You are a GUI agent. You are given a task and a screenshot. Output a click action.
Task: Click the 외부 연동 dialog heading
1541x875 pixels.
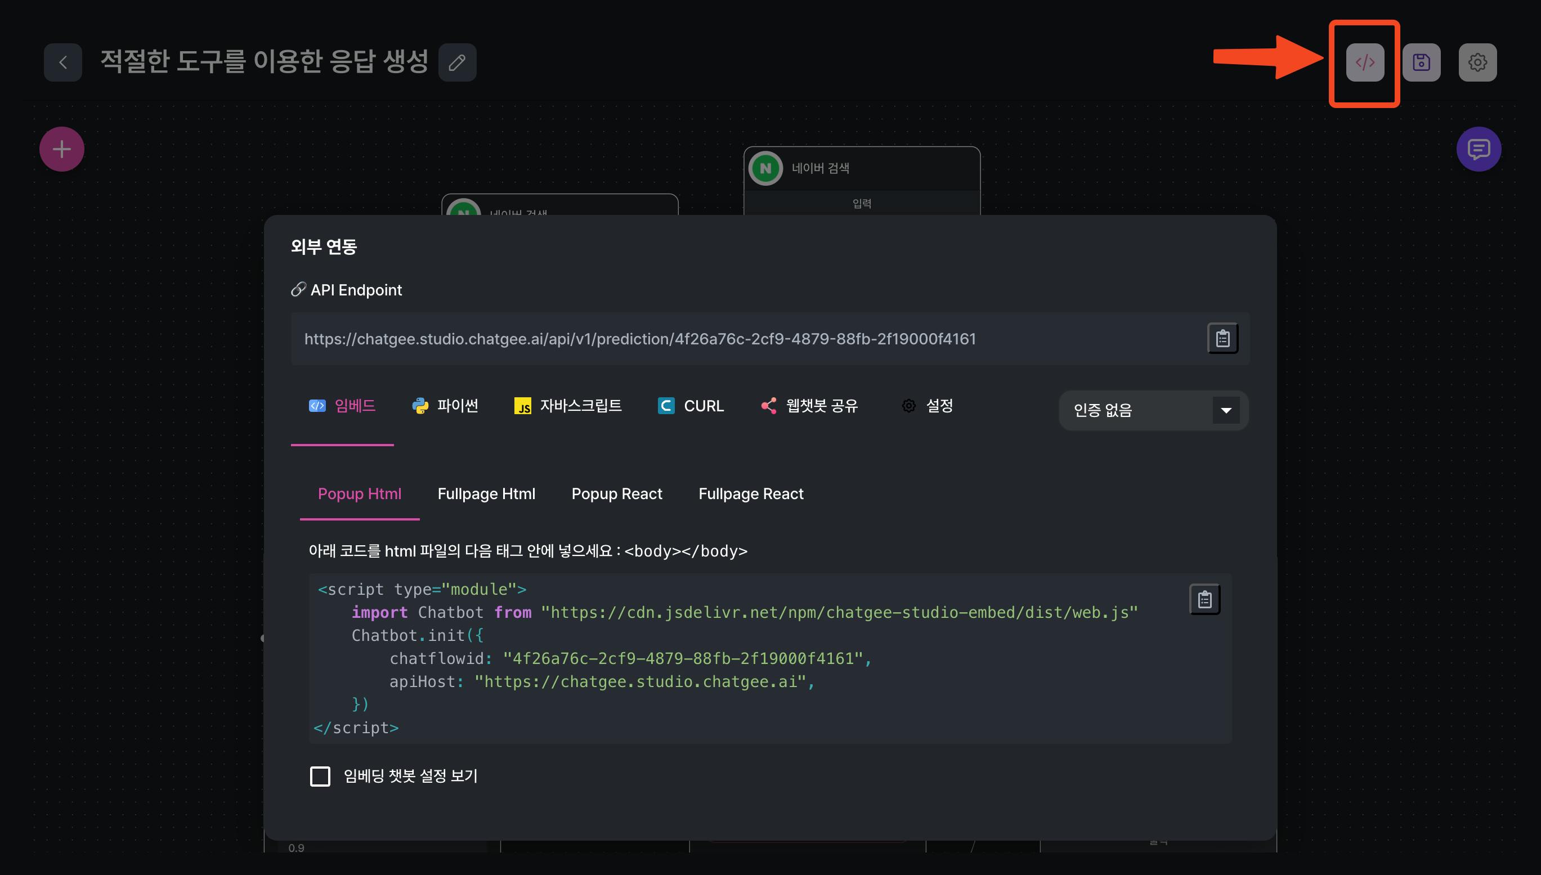pyautogui.click(x=324, y=246)
